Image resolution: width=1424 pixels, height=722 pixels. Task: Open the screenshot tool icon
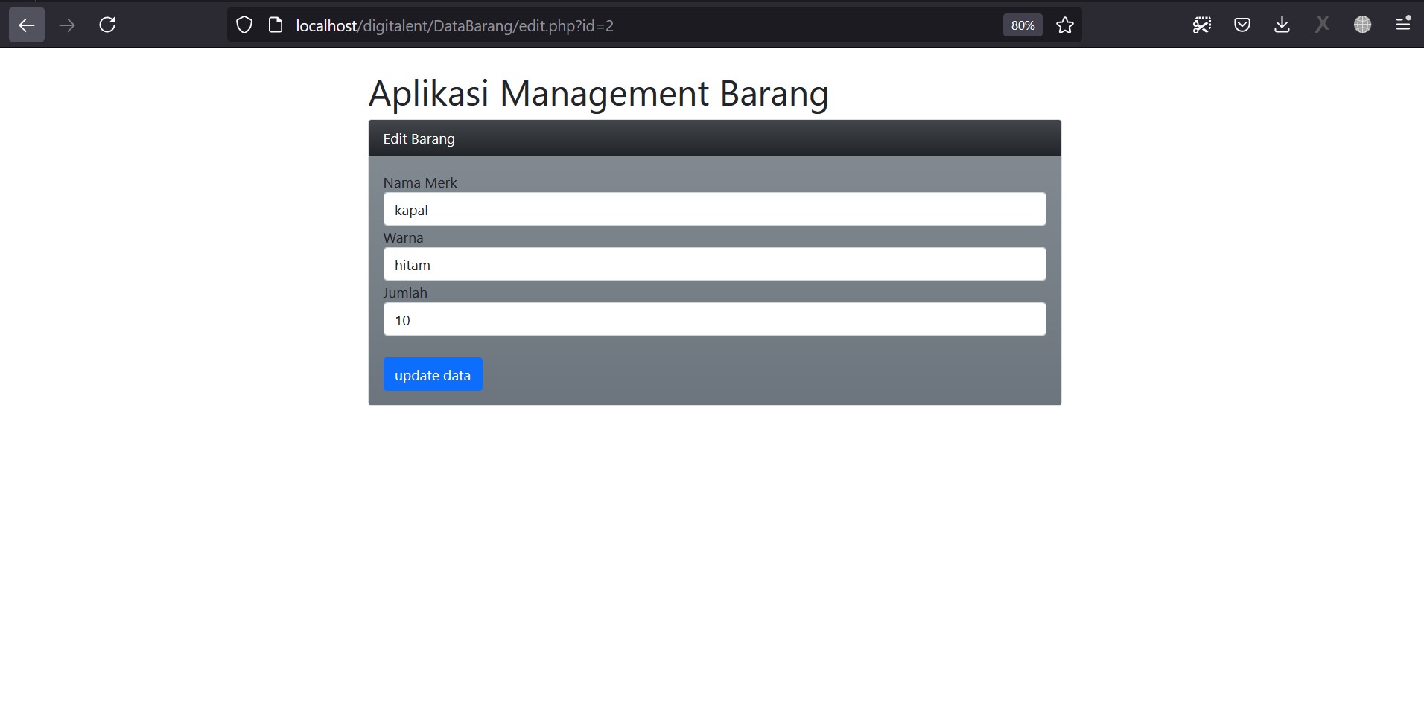pyautogui.click(x=1202, y=25)
